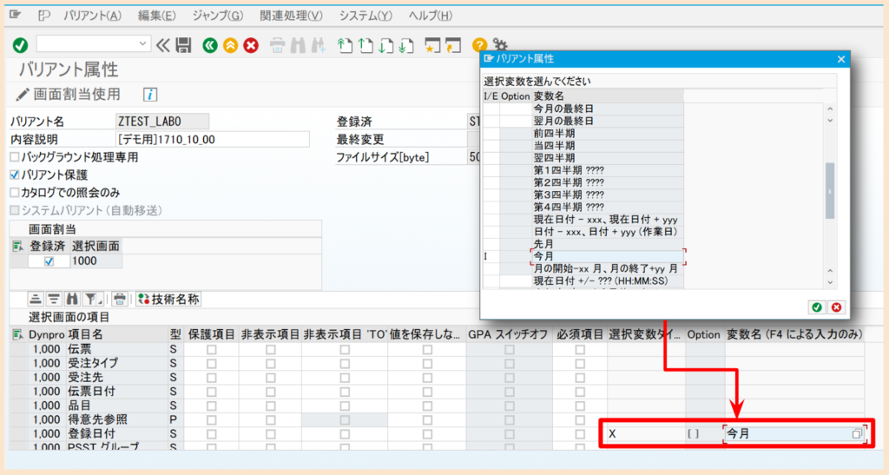The width and height of the screenshot is (889, 475).
Task: Click the sort ascending icon in list toolbar
Action: 36,300
